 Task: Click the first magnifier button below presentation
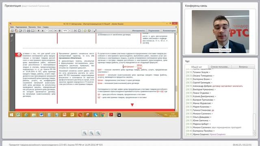[x=85, y=133]
